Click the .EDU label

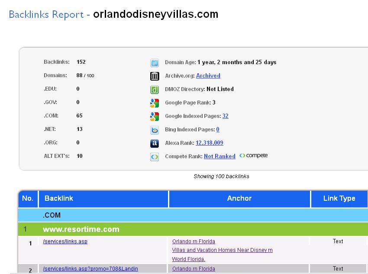pyautogui.click(x=50, y=89)
